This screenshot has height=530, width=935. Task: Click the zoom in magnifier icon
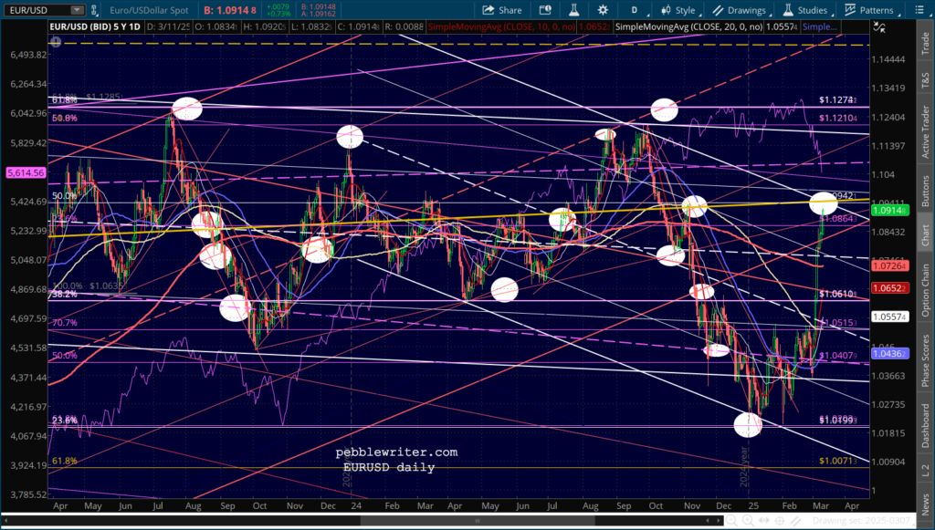(x=749, y=521)
